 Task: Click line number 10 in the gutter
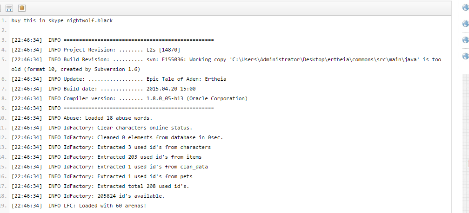4,118
